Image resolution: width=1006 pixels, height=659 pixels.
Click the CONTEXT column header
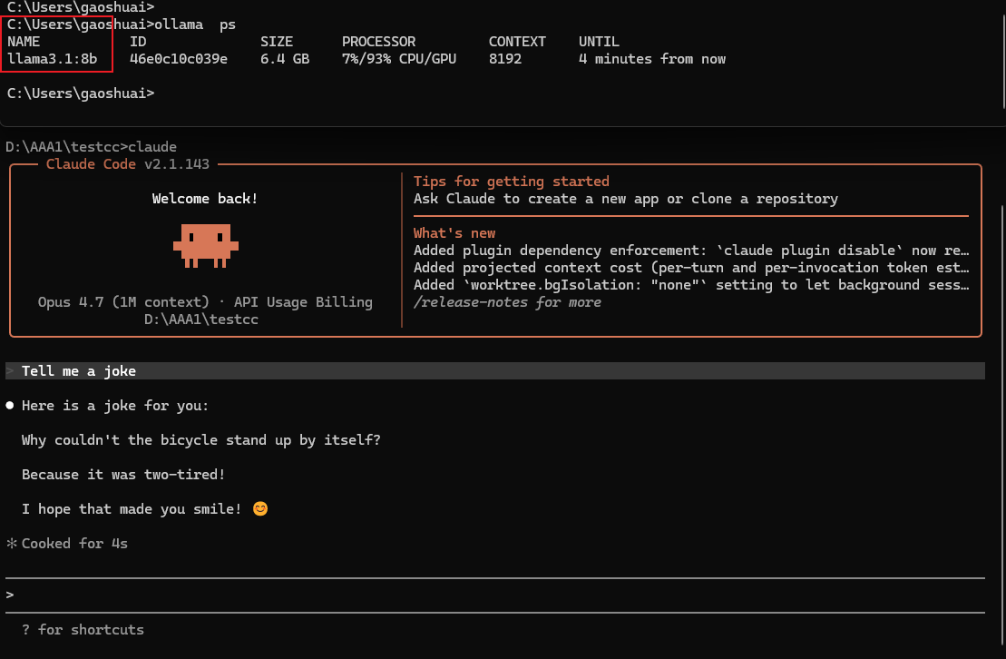517,42
